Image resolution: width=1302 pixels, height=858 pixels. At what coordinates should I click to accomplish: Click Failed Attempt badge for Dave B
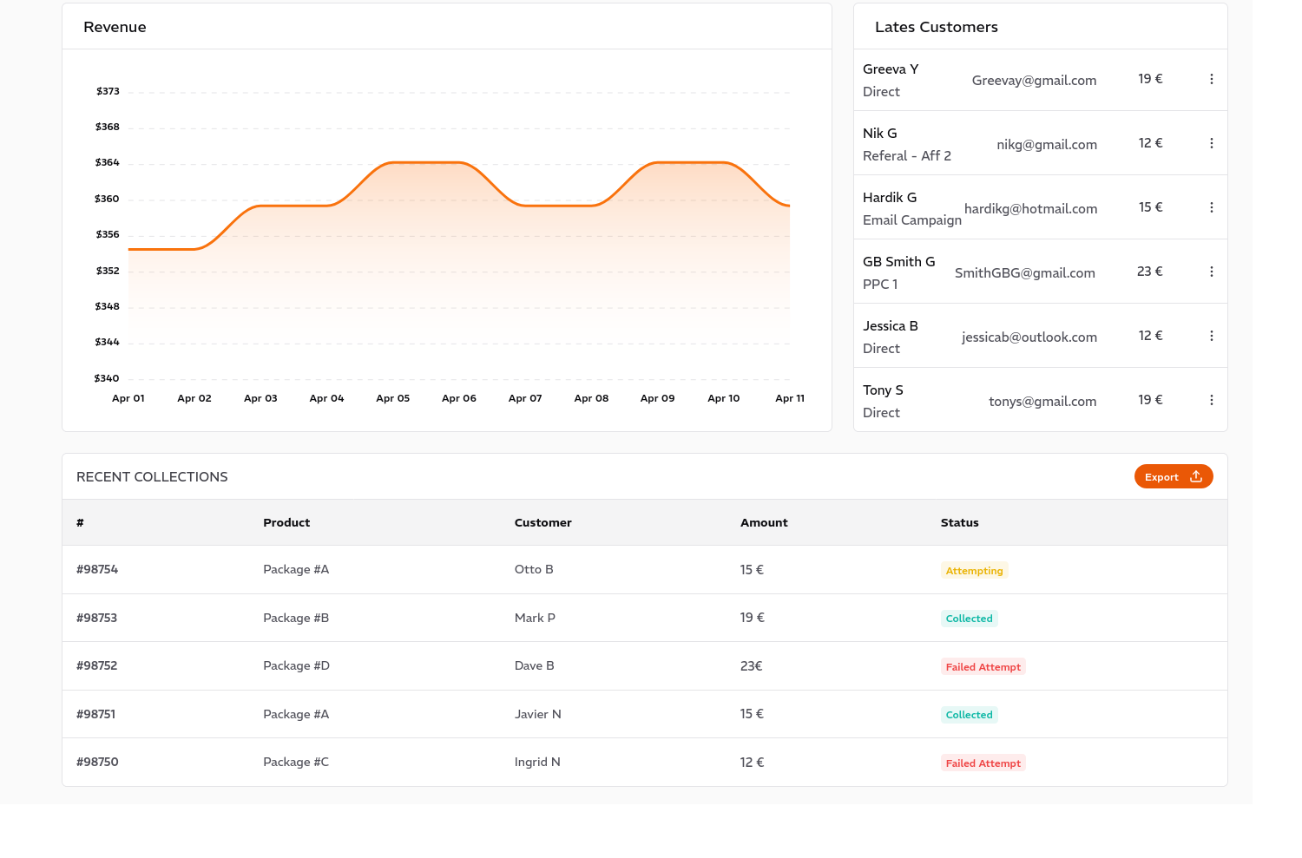[x=983, y=667]
